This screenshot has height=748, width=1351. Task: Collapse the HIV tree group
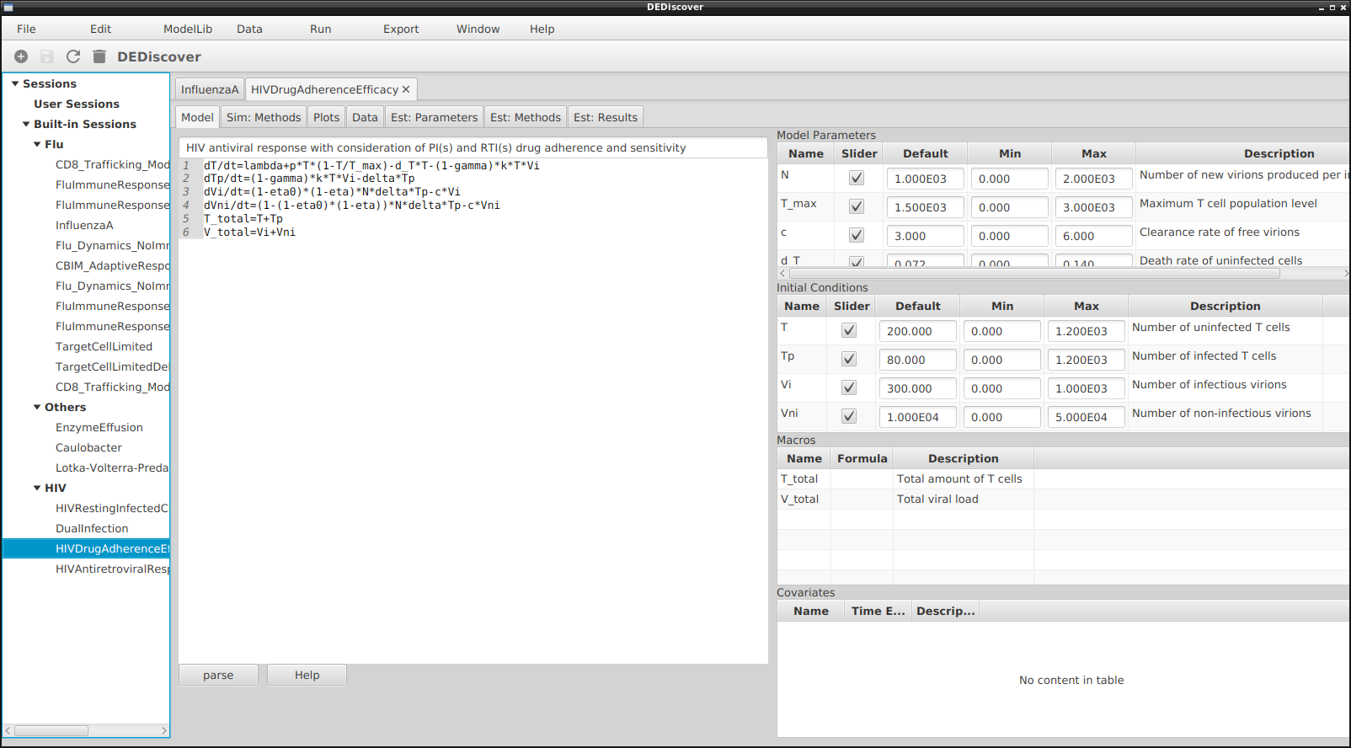click(x=37, y=489)
